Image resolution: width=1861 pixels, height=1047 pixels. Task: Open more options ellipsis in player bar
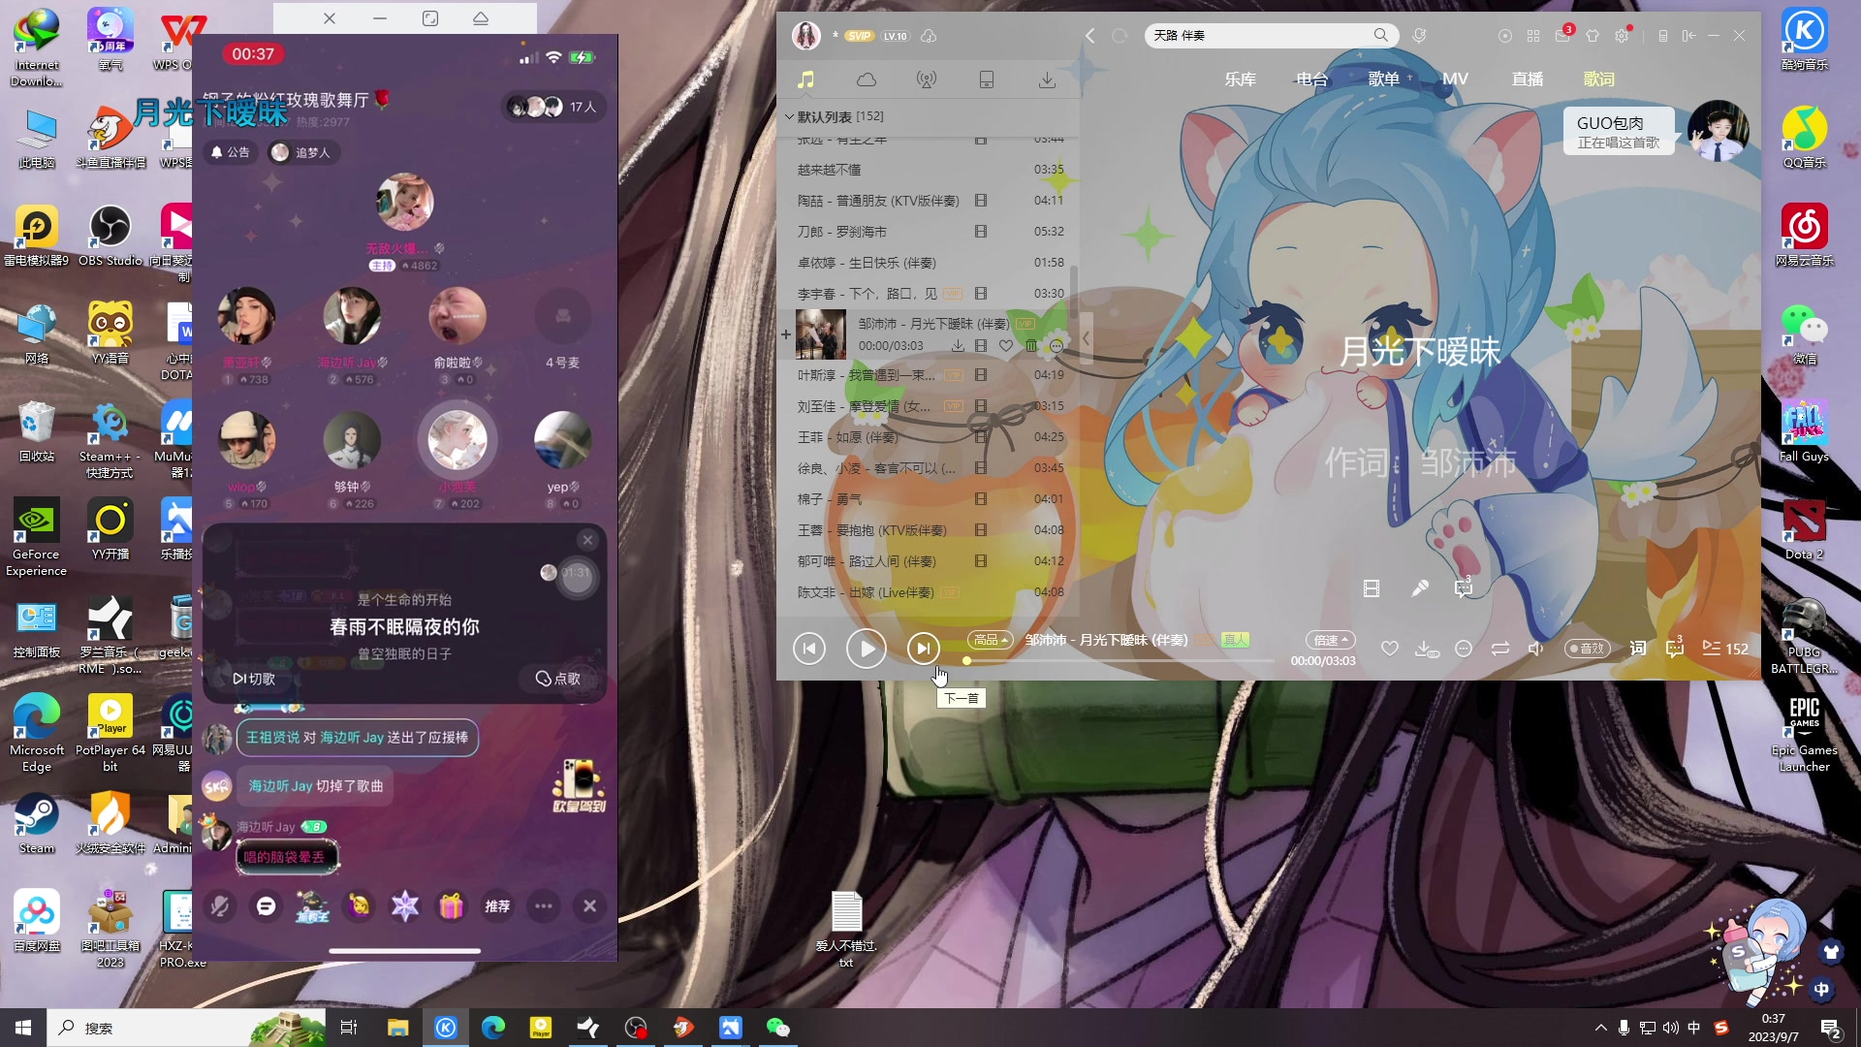pyautogui.click(x=1464, y=649)
